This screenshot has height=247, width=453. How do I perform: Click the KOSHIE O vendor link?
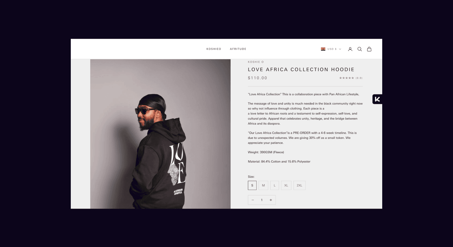coord(256,62)
